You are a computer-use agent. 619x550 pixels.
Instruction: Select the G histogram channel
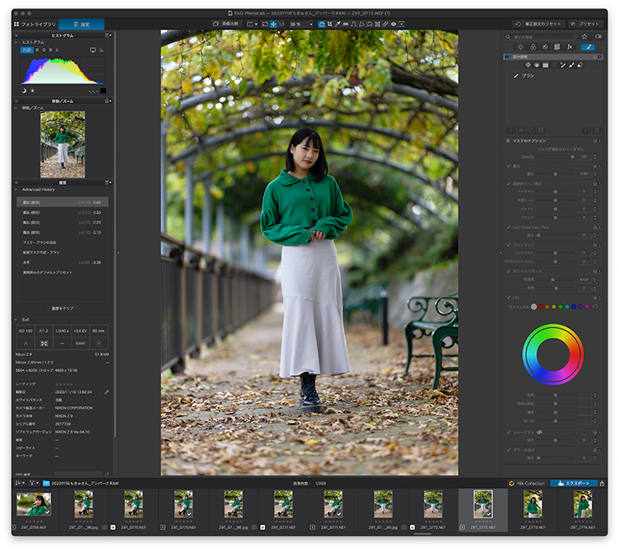(44, 50)
